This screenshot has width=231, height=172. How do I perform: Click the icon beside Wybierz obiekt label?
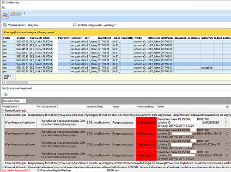click(5, 25)
